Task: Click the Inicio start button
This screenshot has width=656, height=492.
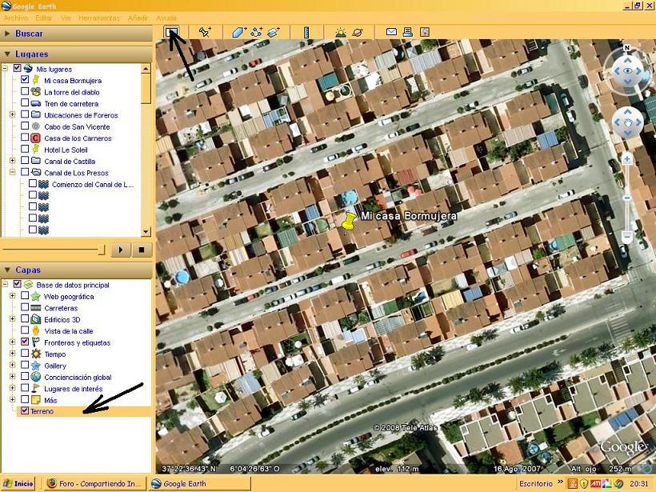Action: [x=18, y=484]
